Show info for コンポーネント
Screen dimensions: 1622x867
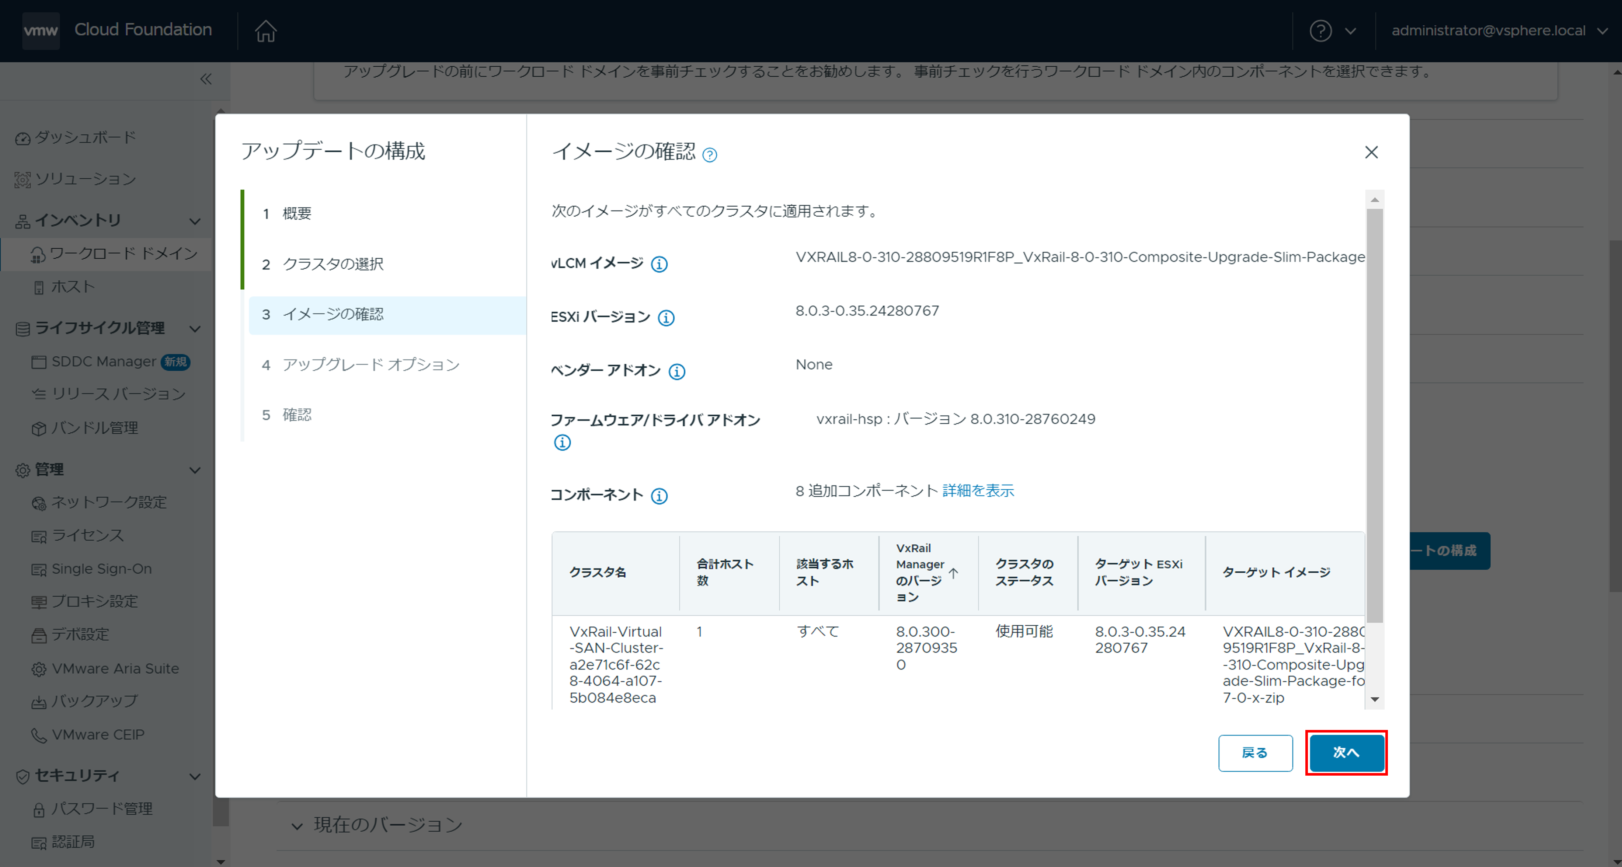point(659,496)
